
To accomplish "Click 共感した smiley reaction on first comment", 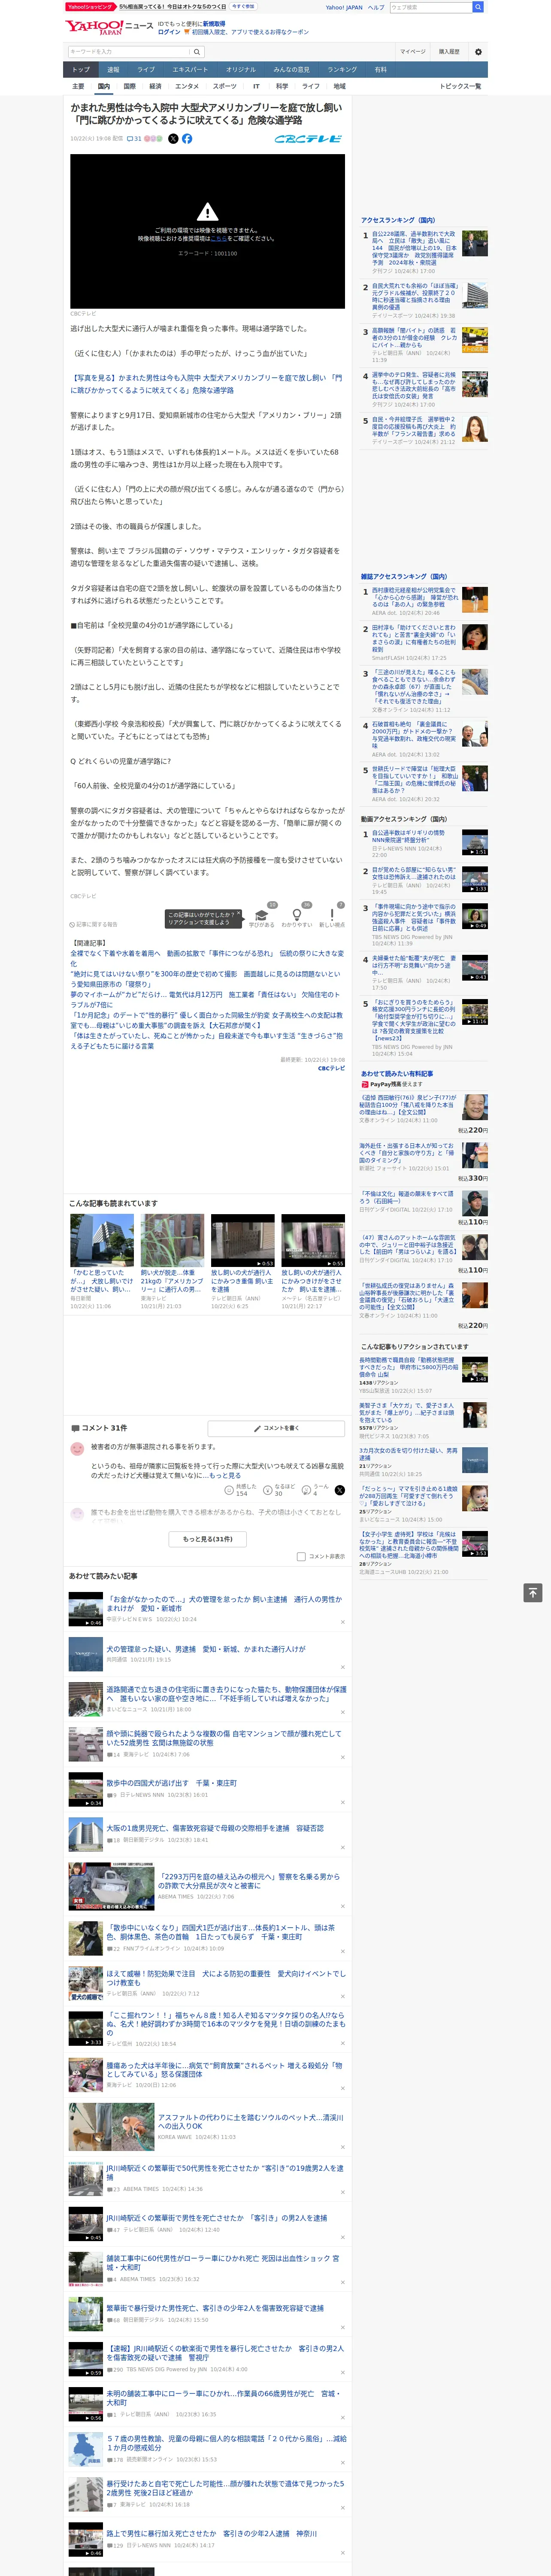I will pos(241,1489).
